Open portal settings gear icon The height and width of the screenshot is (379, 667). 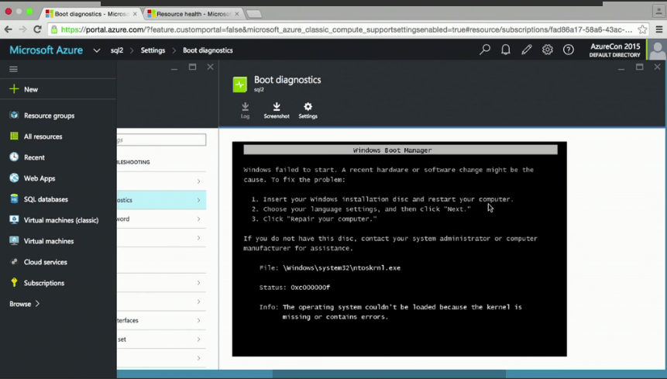pos(548,50)
